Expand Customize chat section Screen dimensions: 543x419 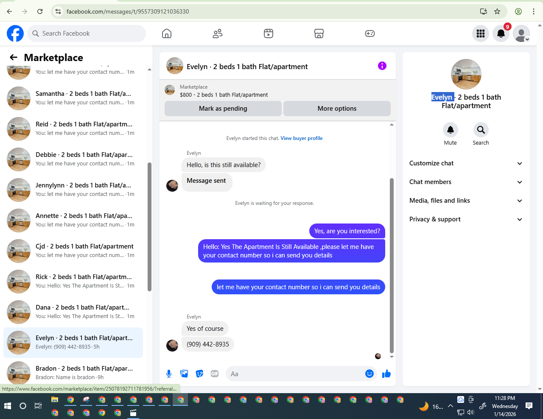(466, 163)
